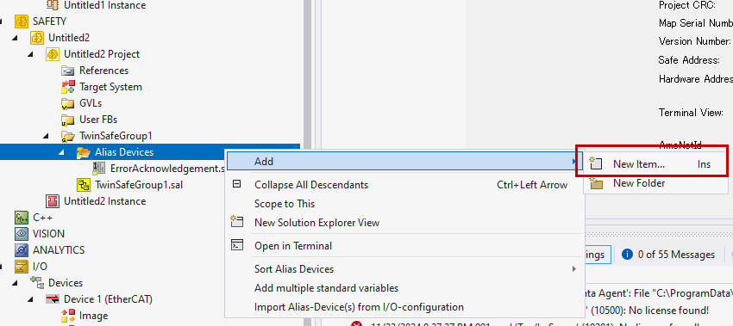
Task: Open the Add submenu
Action: coord(404,162)
